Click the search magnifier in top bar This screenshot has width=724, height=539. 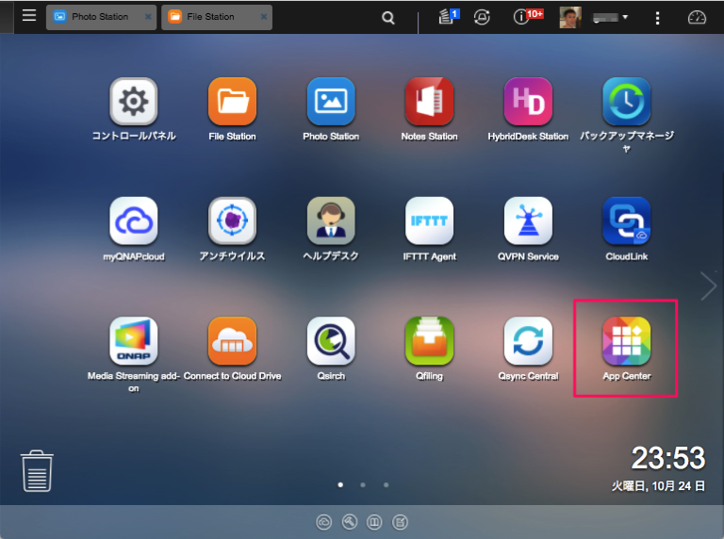coord(388,18)
